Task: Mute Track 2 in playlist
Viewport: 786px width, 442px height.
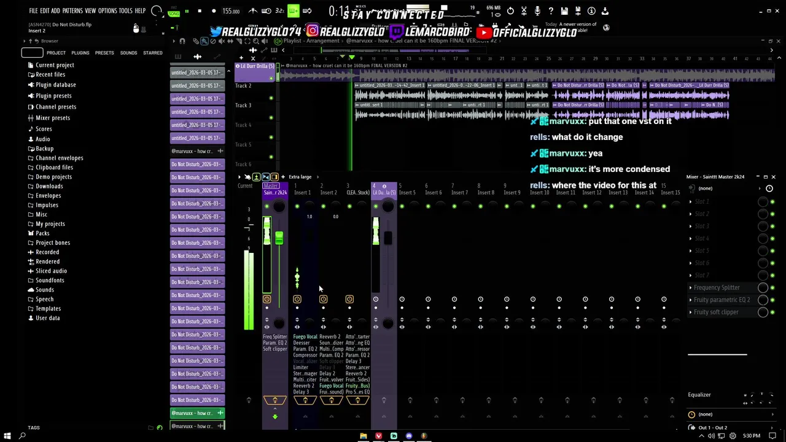Action: click(x=271, y=98)
